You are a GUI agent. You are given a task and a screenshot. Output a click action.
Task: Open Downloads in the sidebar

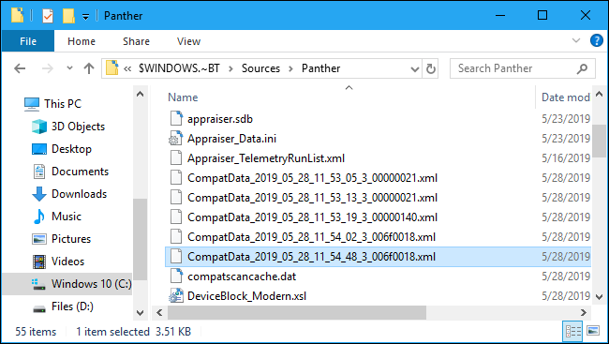pyautogui.click(x=79, y=194)
